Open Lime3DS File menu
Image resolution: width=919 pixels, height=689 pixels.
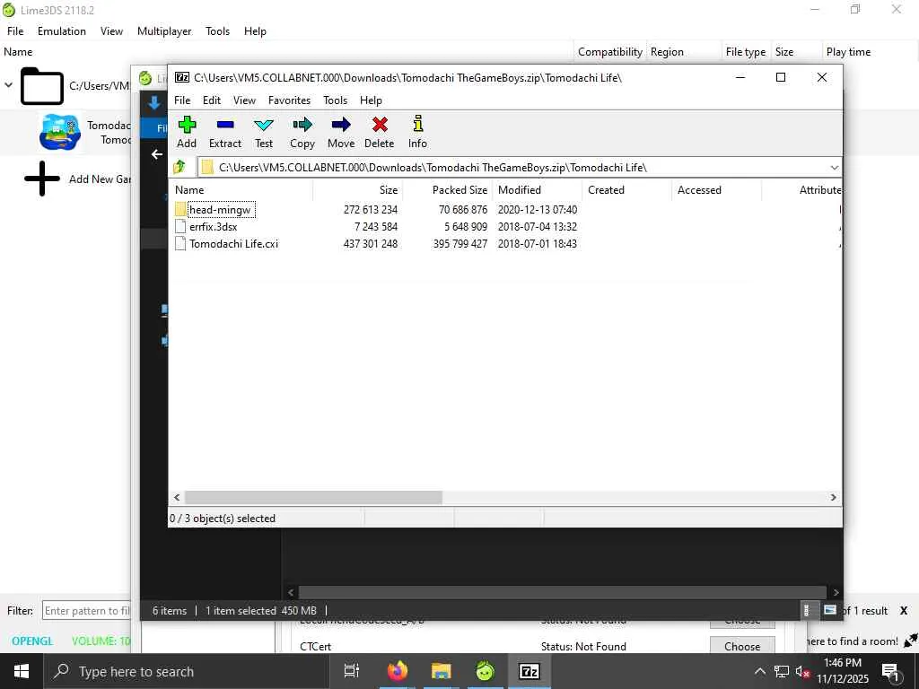15,31
